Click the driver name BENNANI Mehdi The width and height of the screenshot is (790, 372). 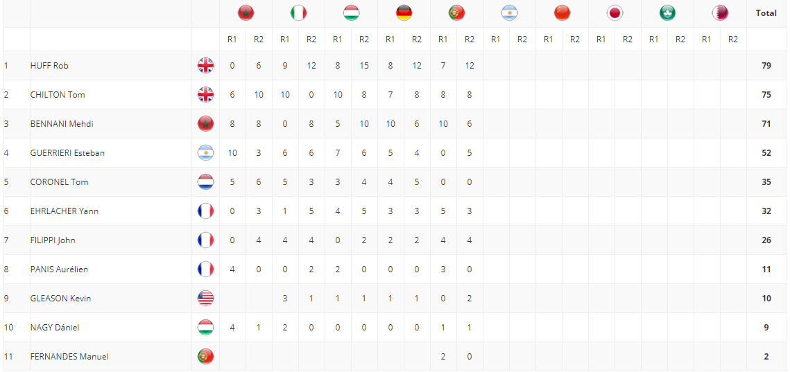[62, 124]
